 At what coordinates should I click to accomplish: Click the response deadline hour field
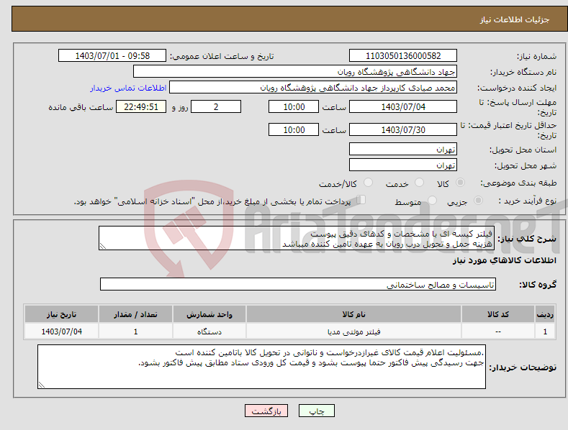(294, 106)
